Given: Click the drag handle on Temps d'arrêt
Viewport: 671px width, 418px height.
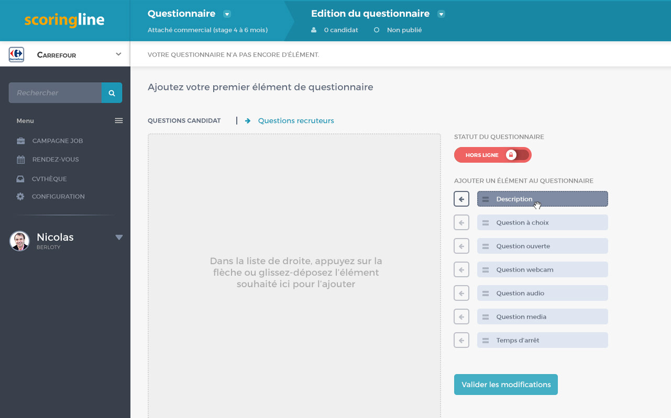Looking at the screenshot, I should pyautogui.click(x=486, y=341).
